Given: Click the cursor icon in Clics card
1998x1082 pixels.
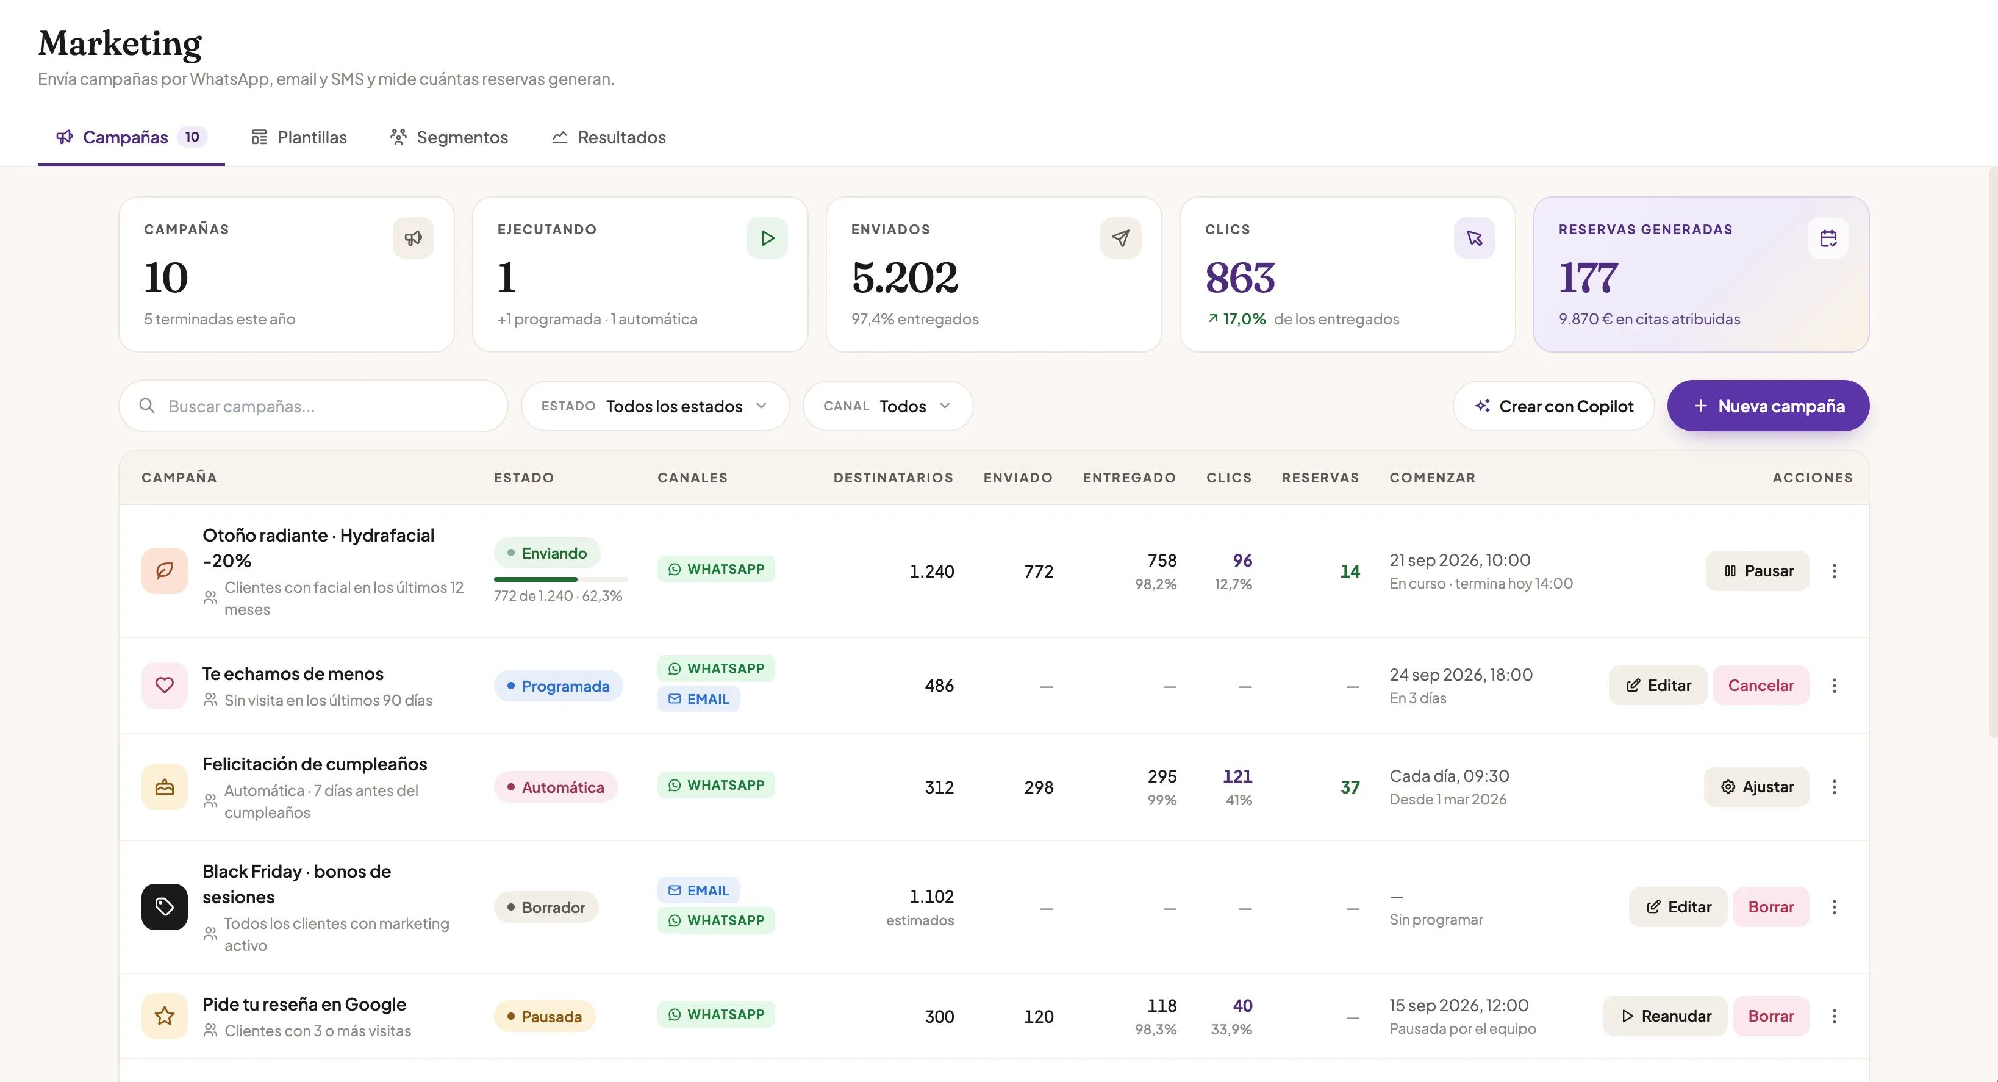Looking at the screenshot, I should 1473,238.
